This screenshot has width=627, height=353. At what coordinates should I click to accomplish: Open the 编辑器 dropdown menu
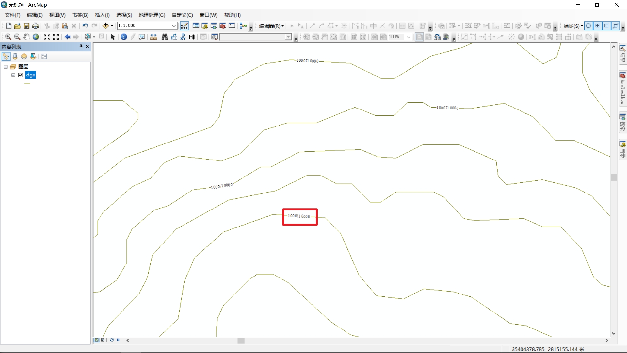[x=271, y=26]
